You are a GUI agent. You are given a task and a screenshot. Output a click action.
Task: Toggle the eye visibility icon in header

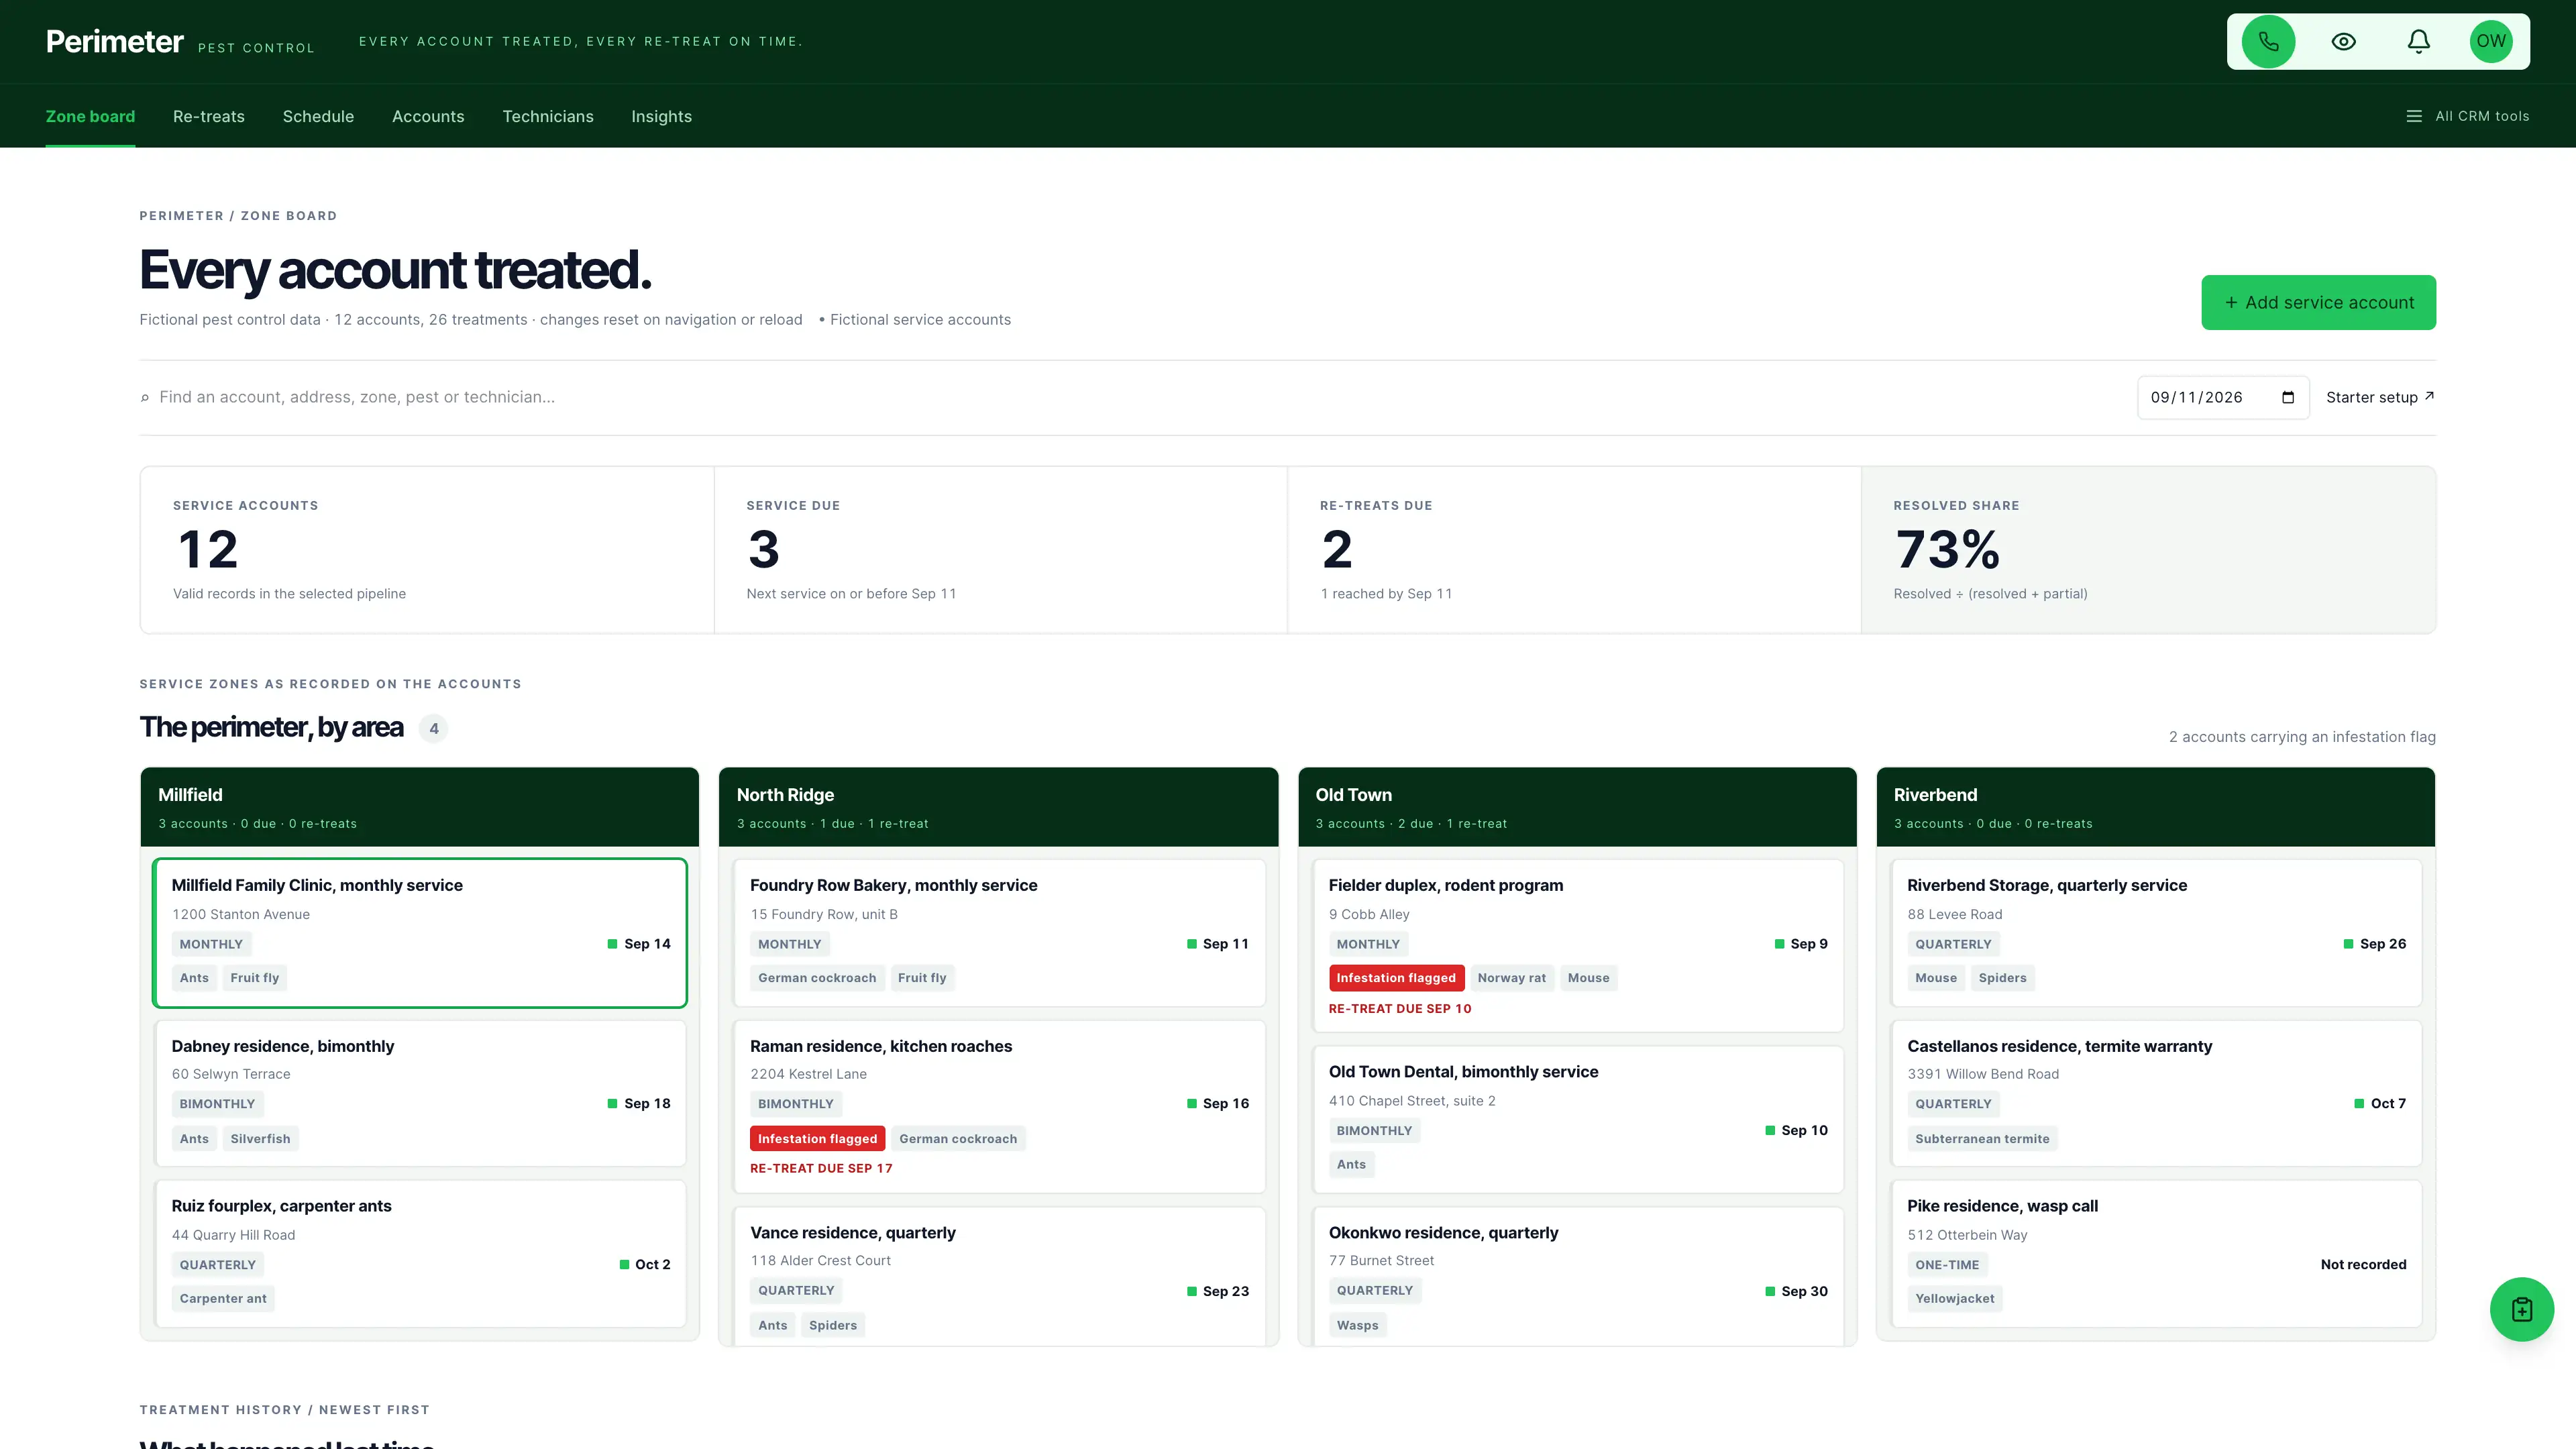coord(2343,41)
